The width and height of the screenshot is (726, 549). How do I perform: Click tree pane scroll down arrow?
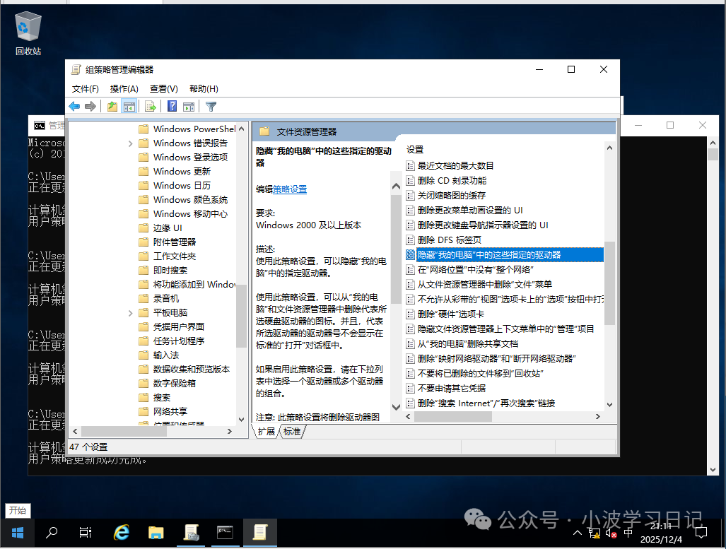[241, 420]
